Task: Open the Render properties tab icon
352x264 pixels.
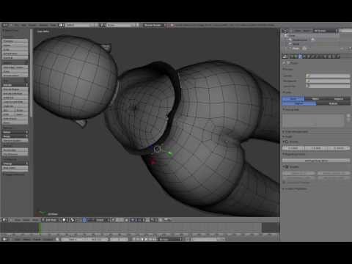Action: point(285,56)
